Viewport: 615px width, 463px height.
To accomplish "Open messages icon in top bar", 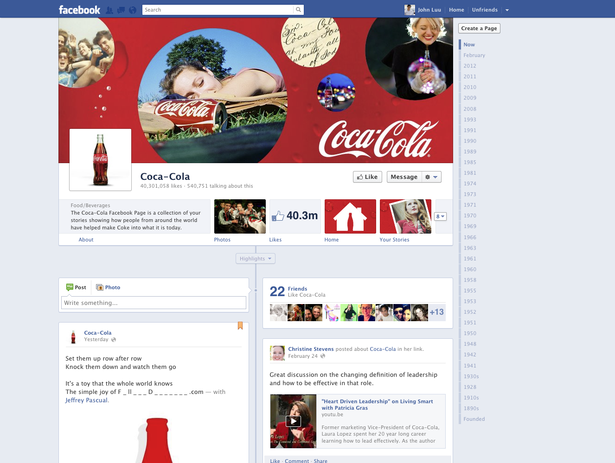I will click(x=121, y=10).
